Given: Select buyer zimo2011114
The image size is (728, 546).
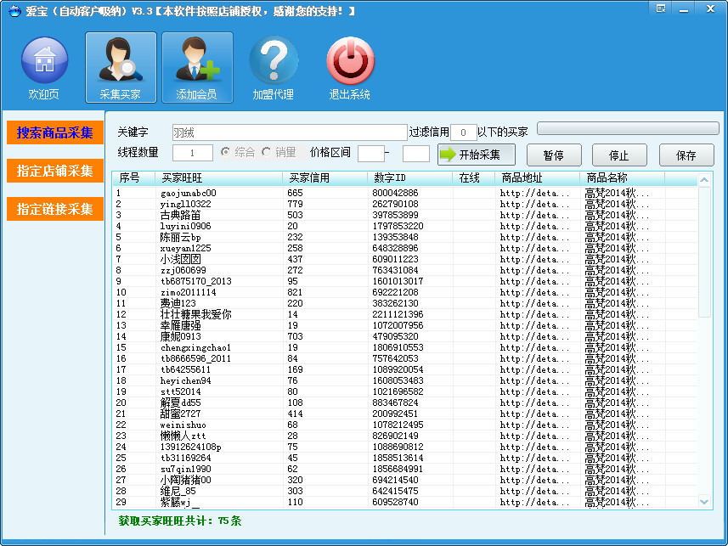Looking at the screenshot, I should point(188,292).
